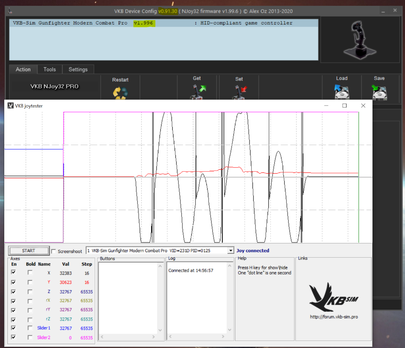Disable the rX axis En checkbox
Screen dimensions: 405x348
click(14, 301)
